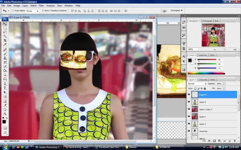Hide Layer 6 with its eye icon
This screenshot has width=241, height=150.
pos(189,94)
